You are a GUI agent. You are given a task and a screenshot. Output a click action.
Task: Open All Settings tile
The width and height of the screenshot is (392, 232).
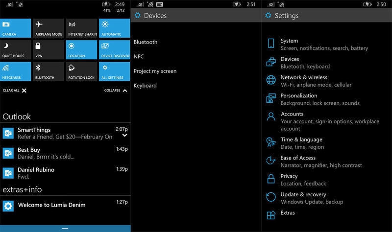115,71
